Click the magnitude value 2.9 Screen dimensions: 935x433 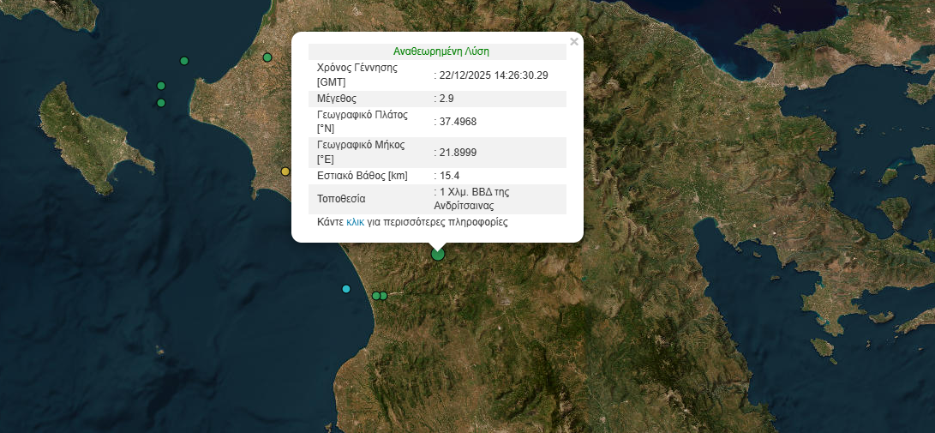click(447, 99)
